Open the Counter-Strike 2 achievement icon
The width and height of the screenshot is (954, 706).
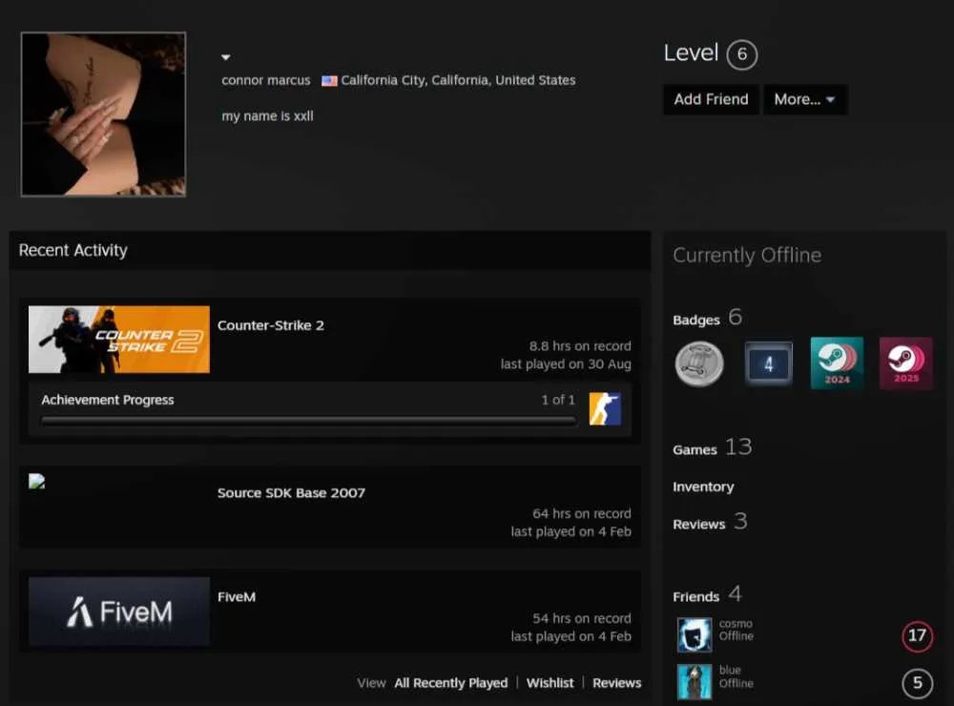click(605, 408)
